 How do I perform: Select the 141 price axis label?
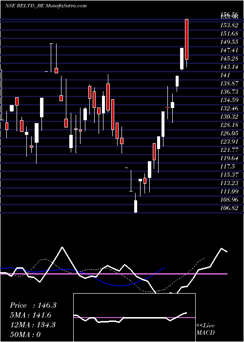225,75
